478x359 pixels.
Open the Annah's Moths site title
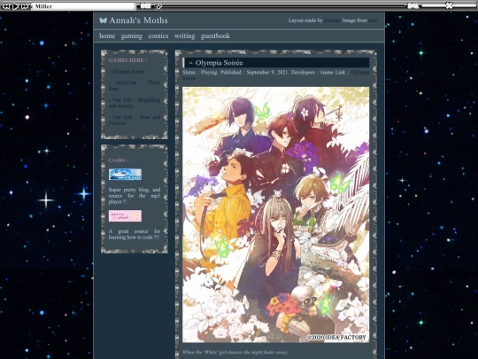(138, 20)
